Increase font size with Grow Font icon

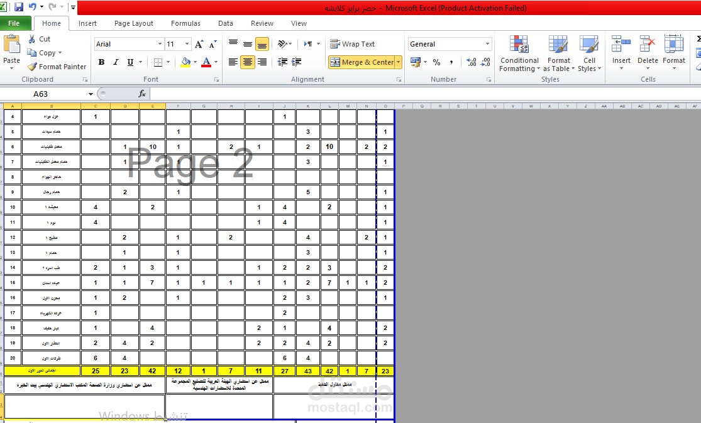[199, 44]
